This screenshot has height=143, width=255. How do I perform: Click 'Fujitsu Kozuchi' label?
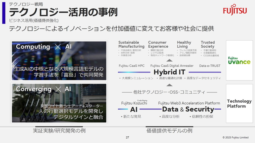pyautogui.click(x=134, y=103)
